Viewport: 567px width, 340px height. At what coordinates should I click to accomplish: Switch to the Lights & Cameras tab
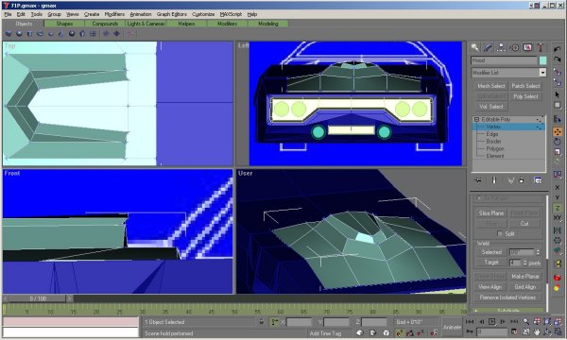(146, 24)
